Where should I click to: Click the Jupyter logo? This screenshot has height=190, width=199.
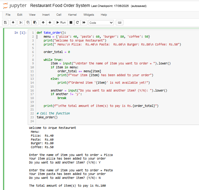coord(14,6)
